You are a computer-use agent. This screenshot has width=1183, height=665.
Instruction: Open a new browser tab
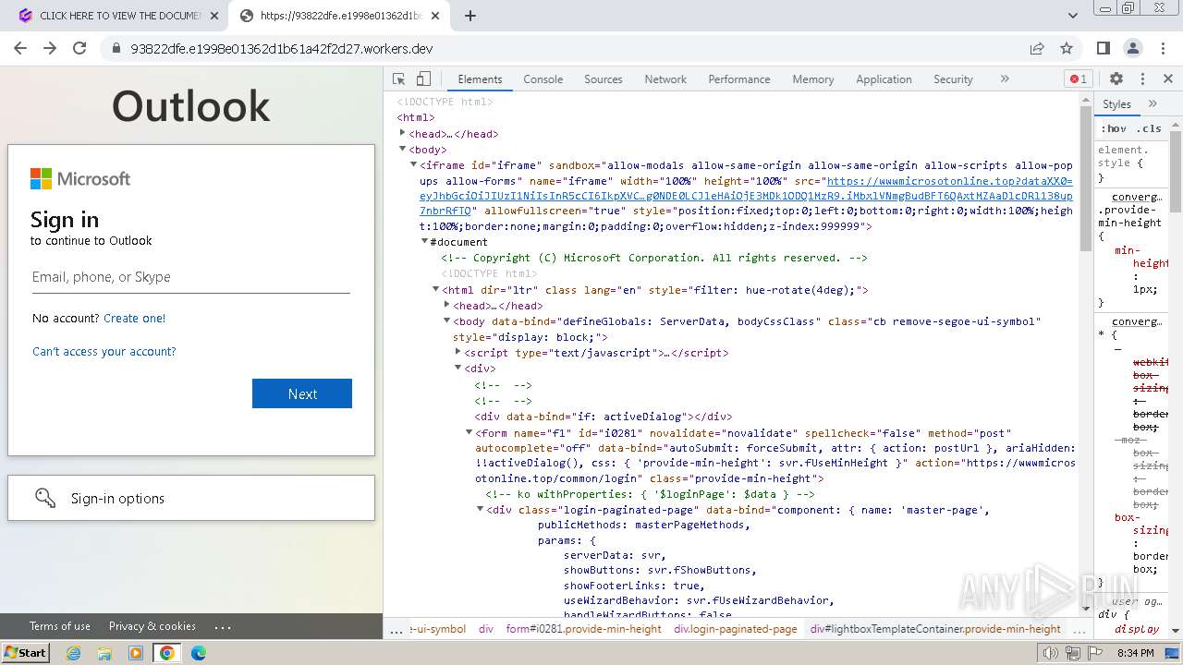point(470,16)
